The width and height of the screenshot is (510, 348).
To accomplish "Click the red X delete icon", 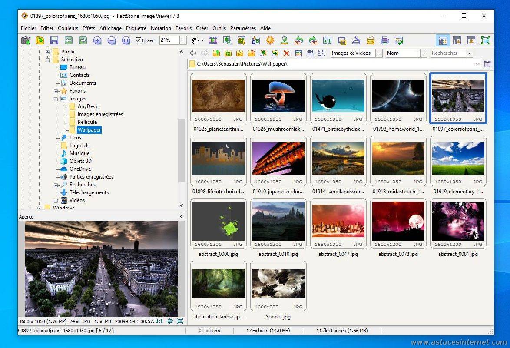I will [x=286, y=53].
